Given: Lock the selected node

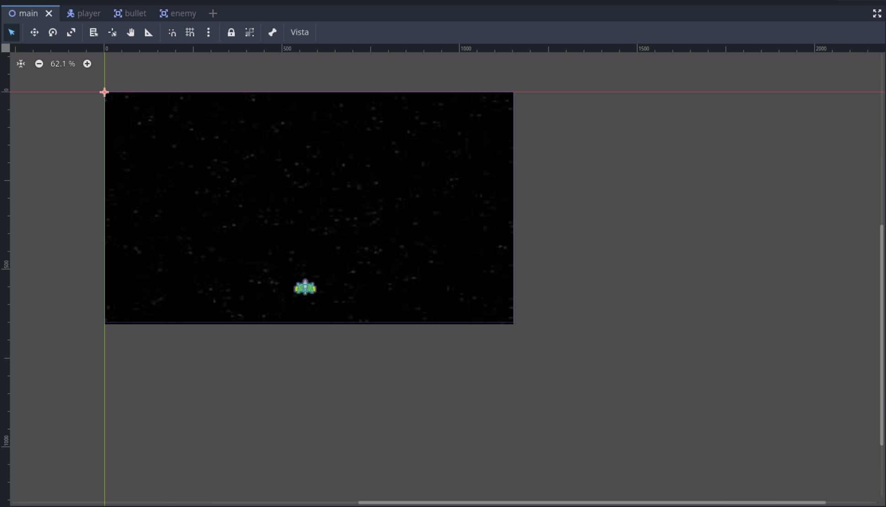Looking at the screenshot, I should coord(231,32).
